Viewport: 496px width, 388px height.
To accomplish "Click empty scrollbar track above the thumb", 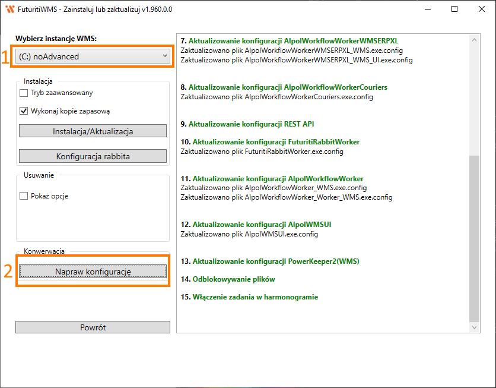I will [474, 95].
